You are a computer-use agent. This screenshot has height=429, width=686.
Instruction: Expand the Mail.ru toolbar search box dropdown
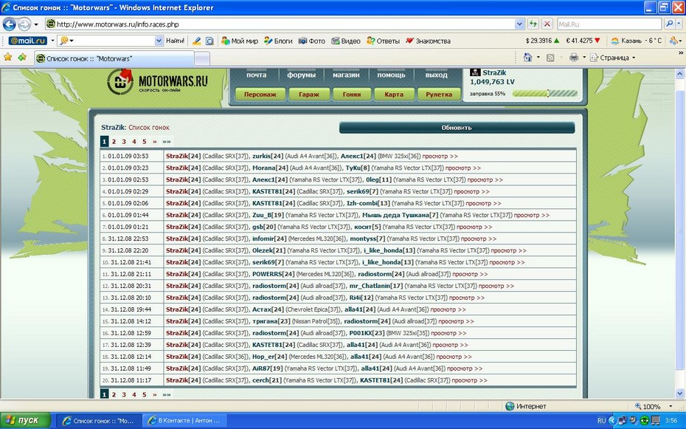[x=159, y=41]
